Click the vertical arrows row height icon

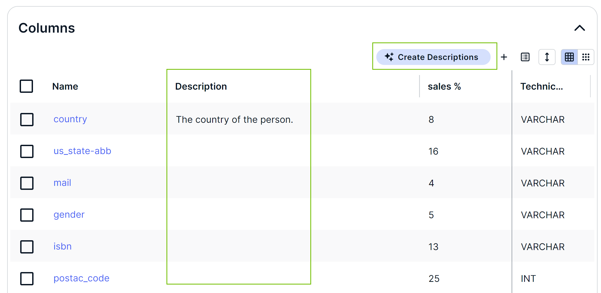click(547, 57)
